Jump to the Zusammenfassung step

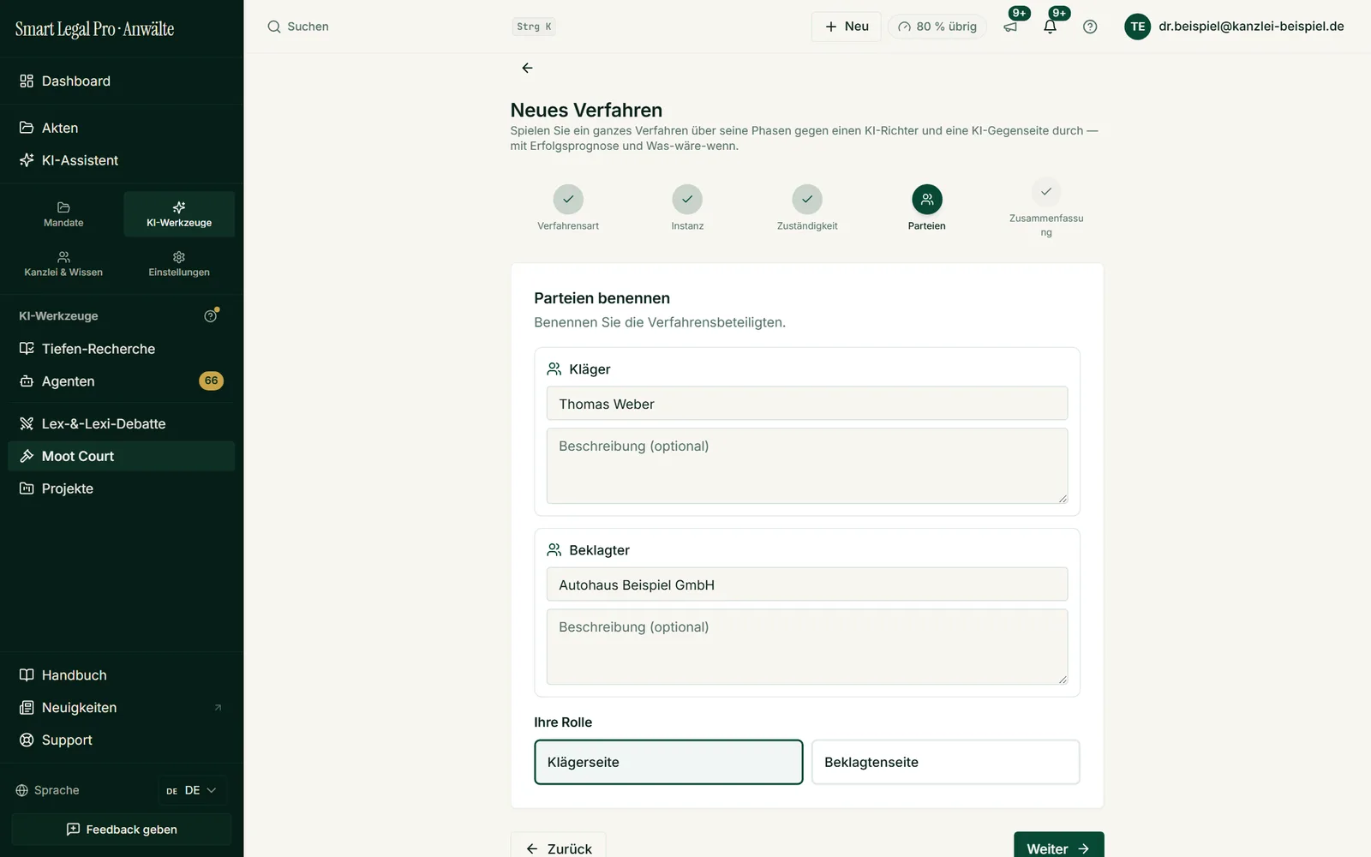[1046, 192]
